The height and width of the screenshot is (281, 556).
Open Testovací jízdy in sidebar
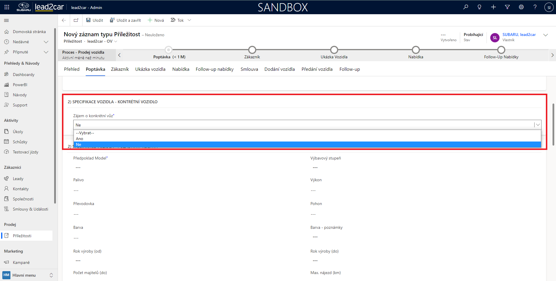(x=25, y=152)
